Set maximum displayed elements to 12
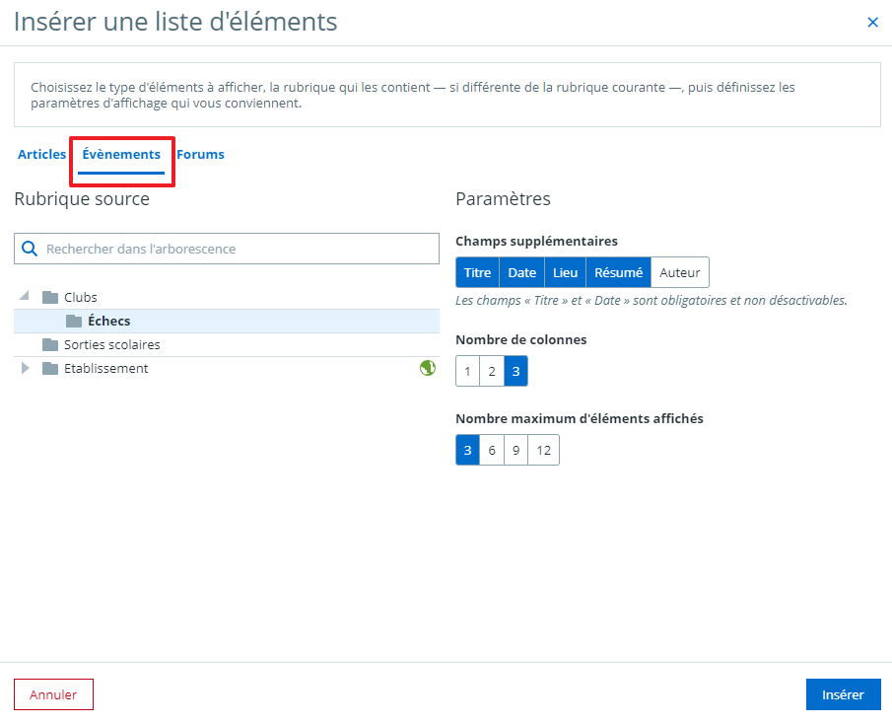 point(543,450)
